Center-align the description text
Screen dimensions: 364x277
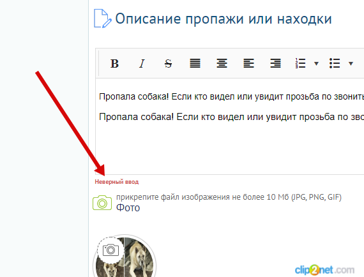(x=222, y=63)
